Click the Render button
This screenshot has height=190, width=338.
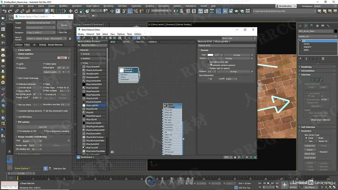point(64,25)
